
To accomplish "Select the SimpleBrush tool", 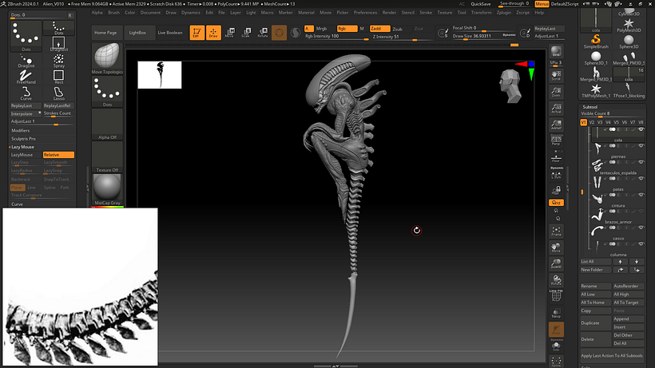I will coord(596,42).
